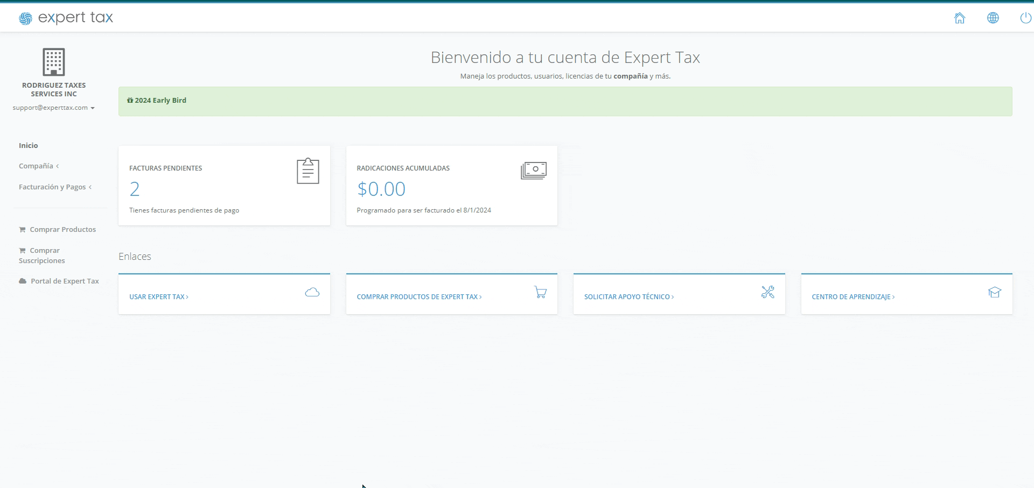The height and width of the screenshot is (488, 1034).
Task: Click the company building icon
Action: tap(54, 62)
